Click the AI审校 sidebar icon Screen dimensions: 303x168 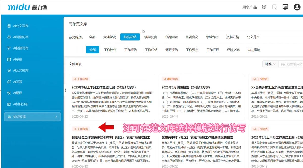(x=9, y=59)
